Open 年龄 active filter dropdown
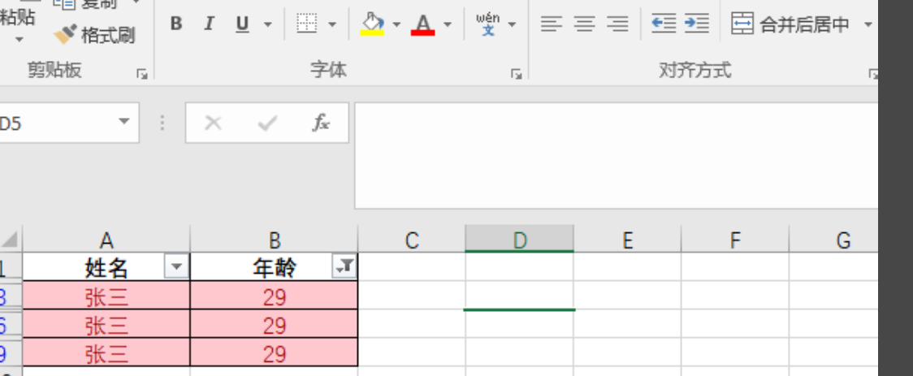This screenshot has height=376, width=913. coord(344,266)
